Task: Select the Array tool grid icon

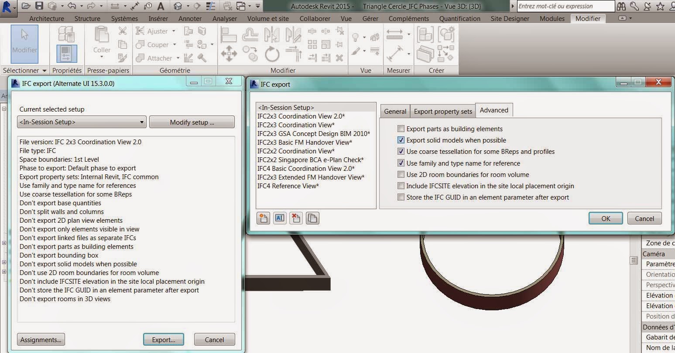Action: point(312,44)
